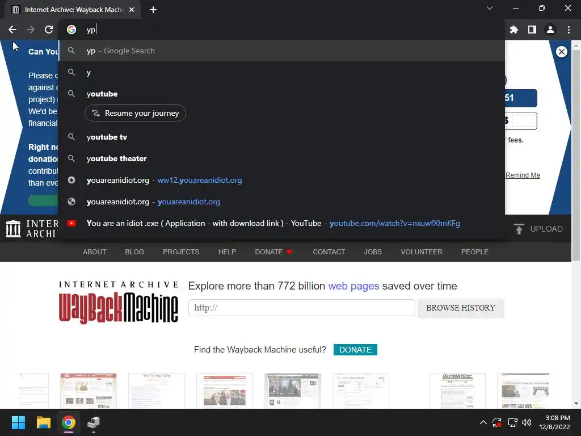This screenshot has width=581, height=436.
Task: Show hidden tray icons chevron
Action: tap(483, 422)
